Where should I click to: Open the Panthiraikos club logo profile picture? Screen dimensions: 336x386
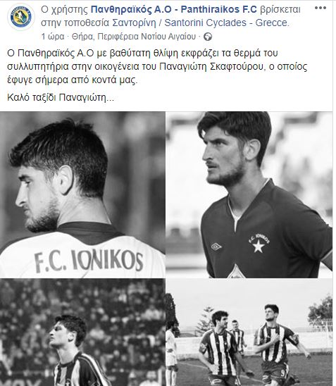coord(21,17)
